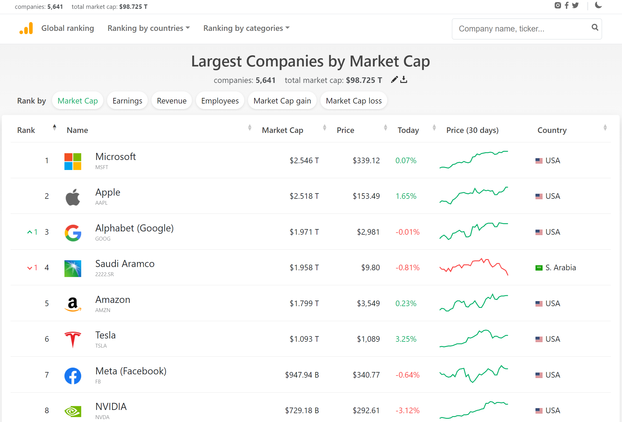Sort table by Country column arrows

[605, 128]
